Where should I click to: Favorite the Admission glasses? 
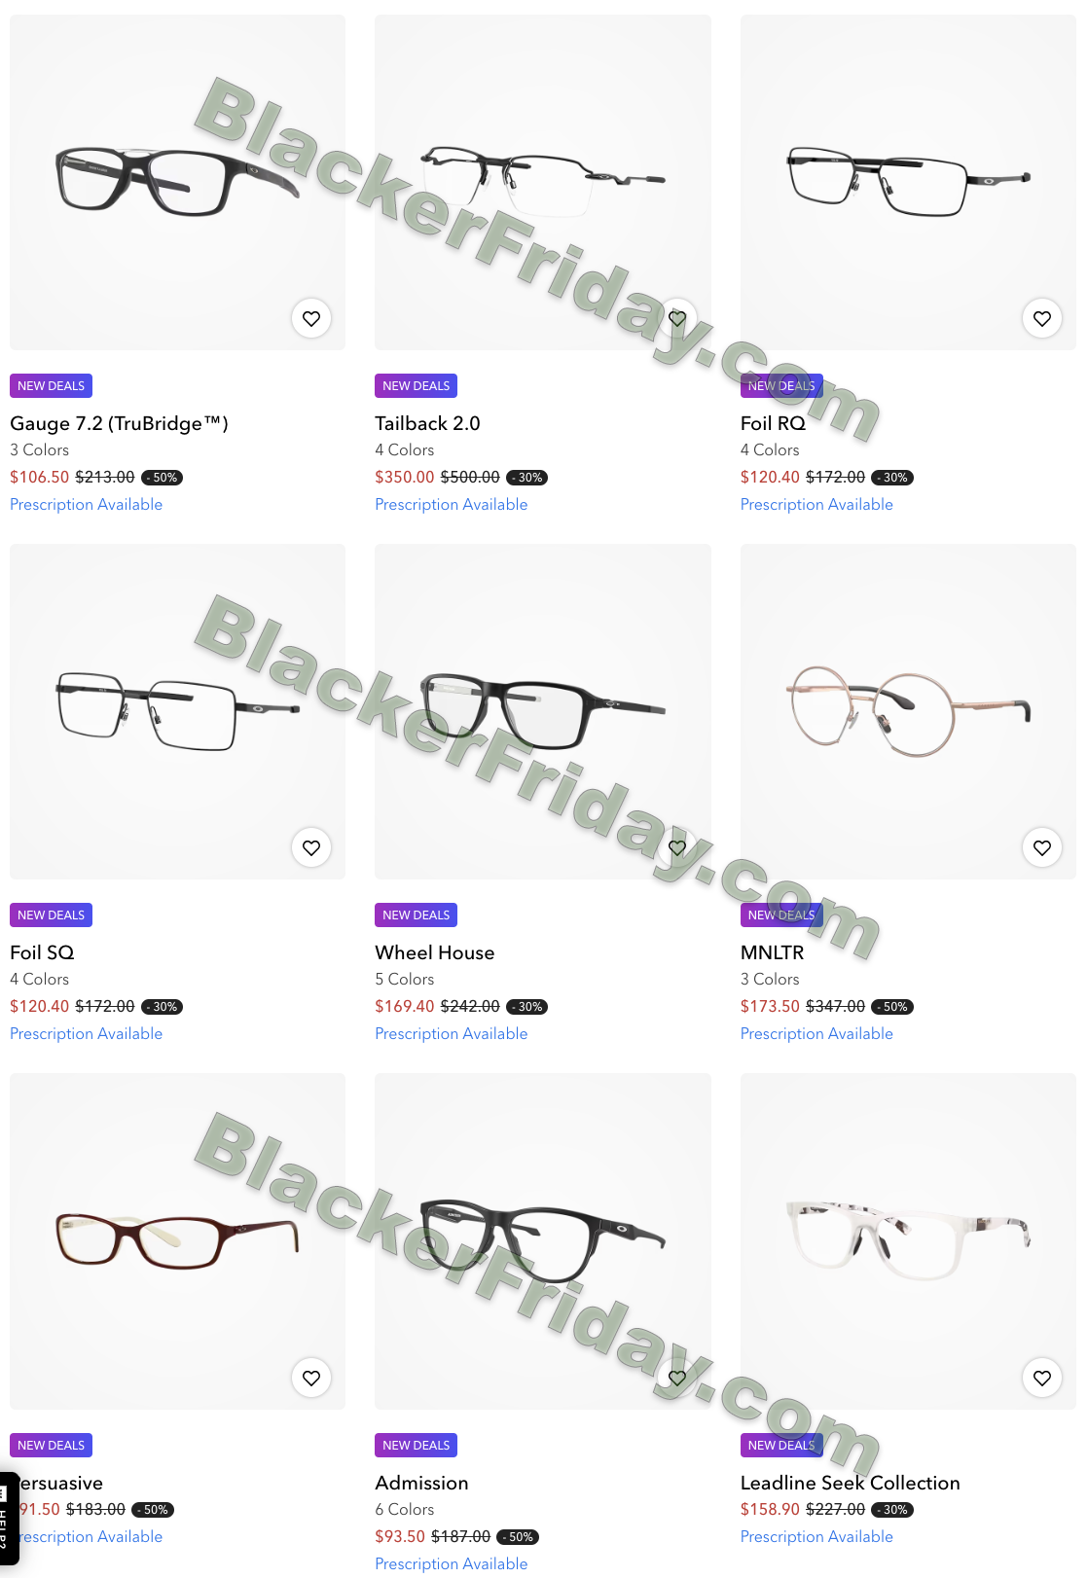[x=677, y=1378]
